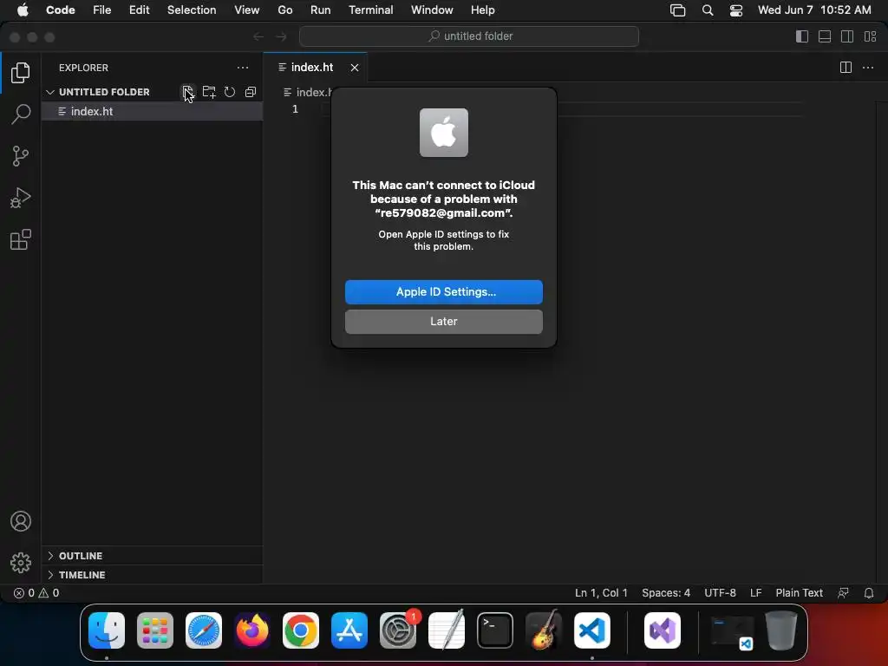This screenshot has height=666, width=888.
Task: Open the Apple menu
Action: [23, 10]
